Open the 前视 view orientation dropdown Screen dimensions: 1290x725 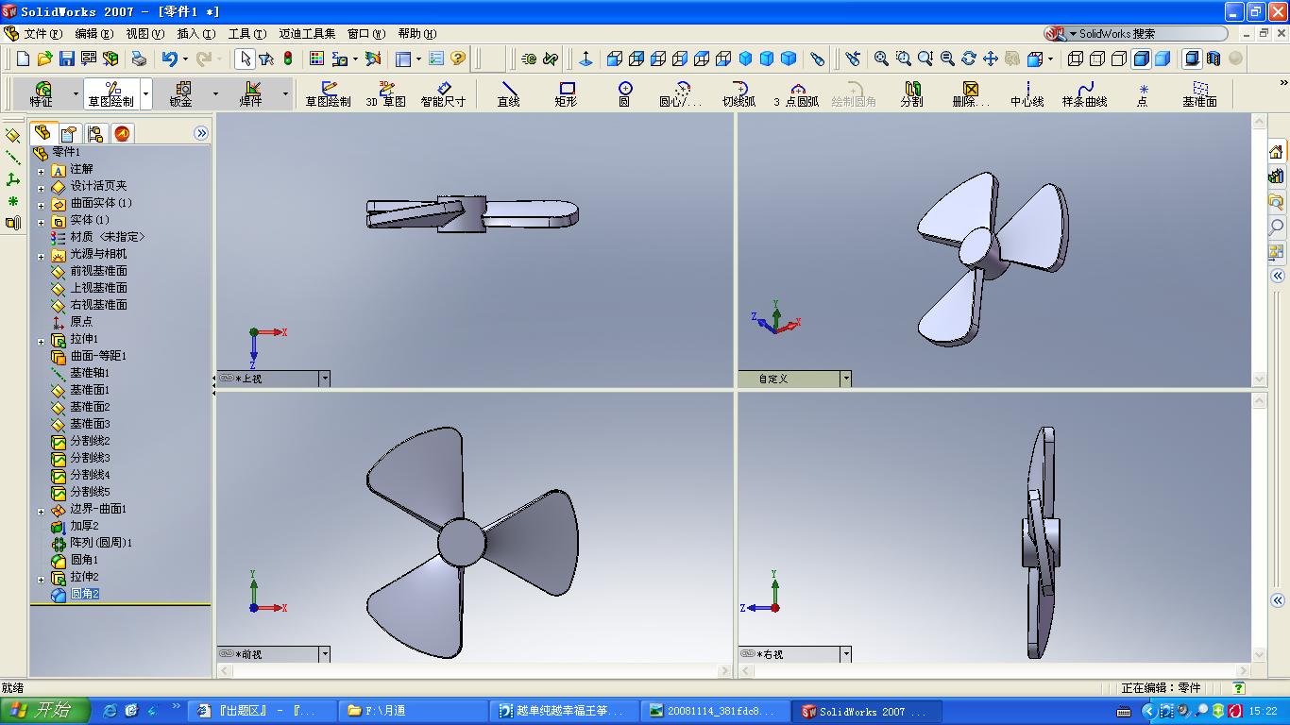[325, 654]
